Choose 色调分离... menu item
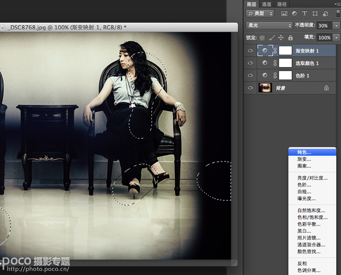Image resolution: width=341 pixels, height=275 pixels. click(312, 270)
